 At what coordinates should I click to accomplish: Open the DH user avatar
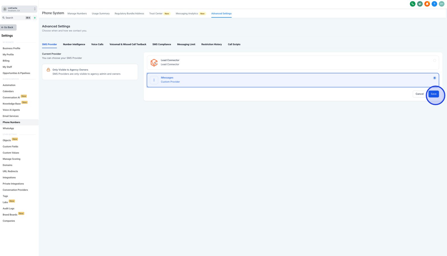[441, 4]
